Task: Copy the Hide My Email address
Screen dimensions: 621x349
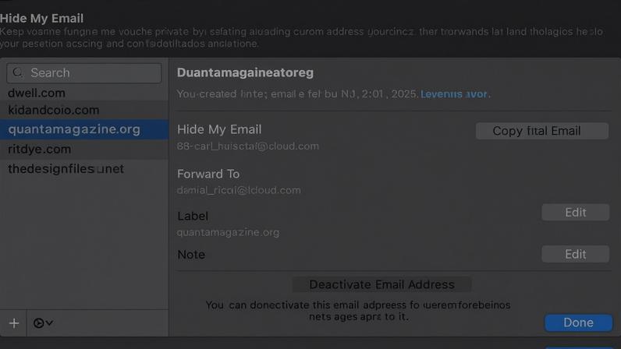Action: [541, 131]
